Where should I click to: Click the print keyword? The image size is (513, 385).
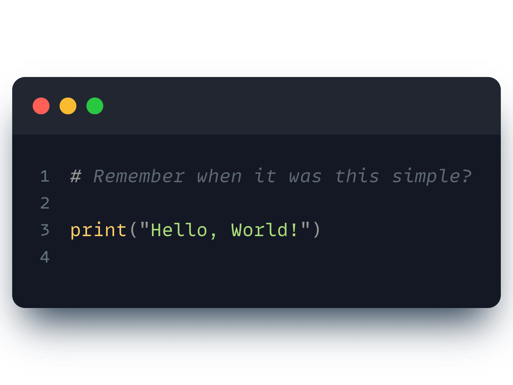98,230
